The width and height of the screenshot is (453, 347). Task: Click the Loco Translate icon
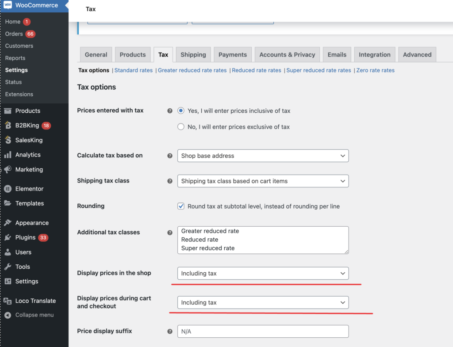pos(8,301)
